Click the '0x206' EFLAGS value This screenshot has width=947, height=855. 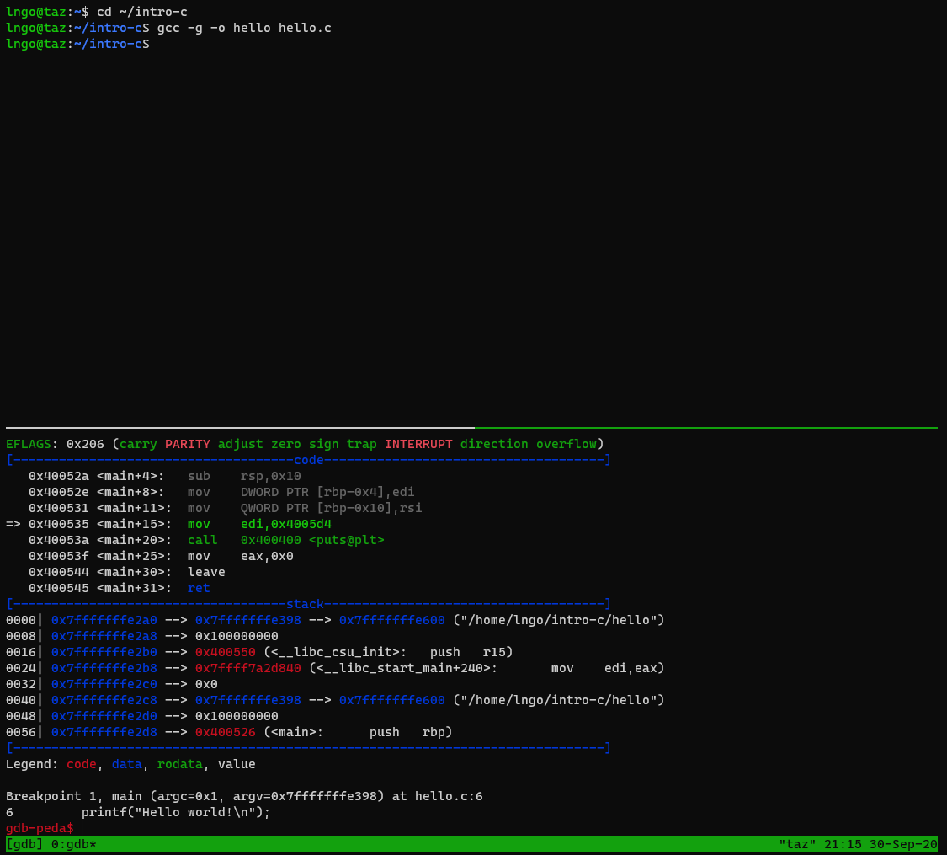[85, 444]
